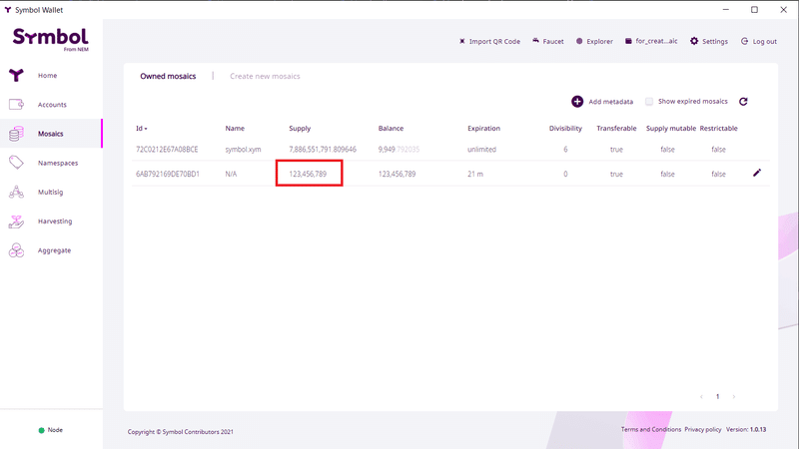Image resolution: width=799 pixels, height=449 pixels.
Task: Open for_creat...aic profile selector
Action: (651, 41)
